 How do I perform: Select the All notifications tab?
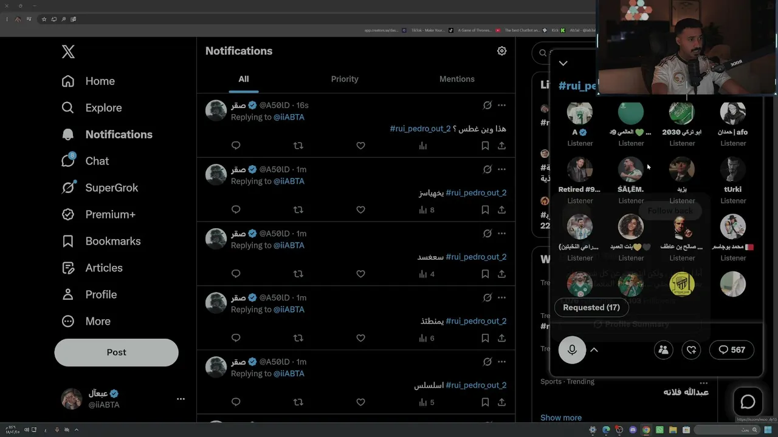click(x=244, y=79)
